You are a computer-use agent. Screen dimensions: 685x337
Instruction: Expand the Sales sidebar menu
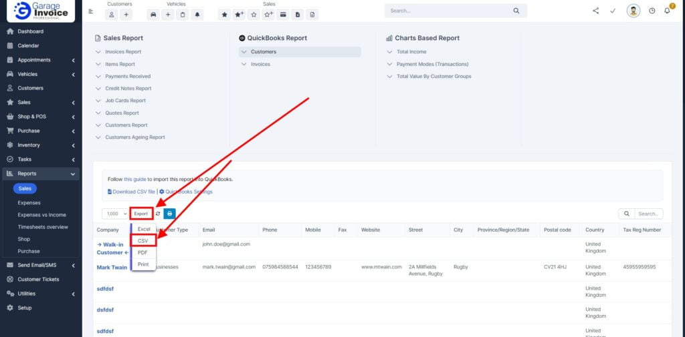tap(41, 103)
